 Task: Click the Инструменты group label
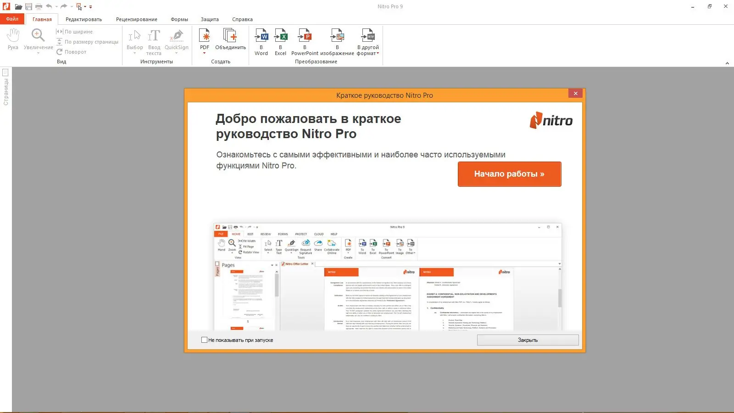(x=156, y=61)
